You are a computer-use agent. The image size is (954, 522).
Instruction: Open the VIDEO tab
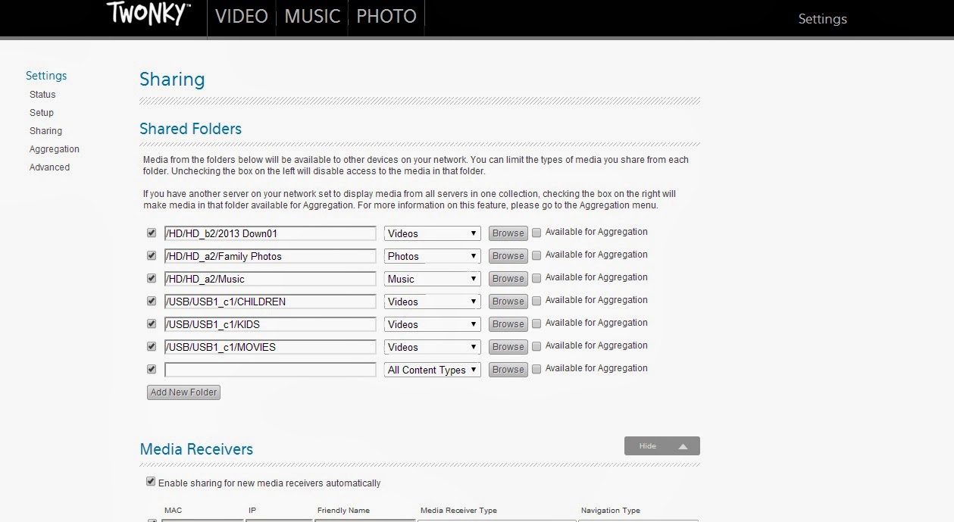coord(242,17)
